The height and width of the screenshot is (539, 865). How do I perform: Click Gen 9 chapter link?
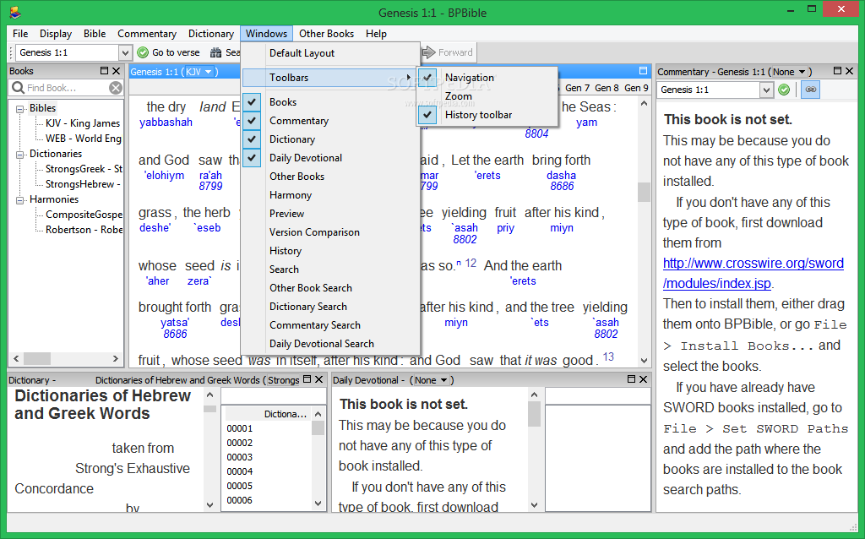point(636,88)
